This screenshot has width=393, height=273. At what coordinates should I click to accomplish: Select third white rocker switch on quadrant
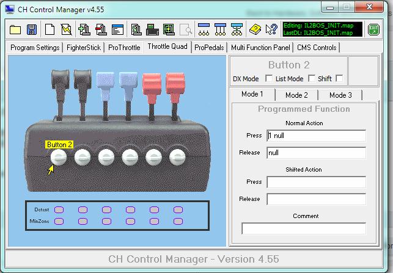tap(106, 158)
